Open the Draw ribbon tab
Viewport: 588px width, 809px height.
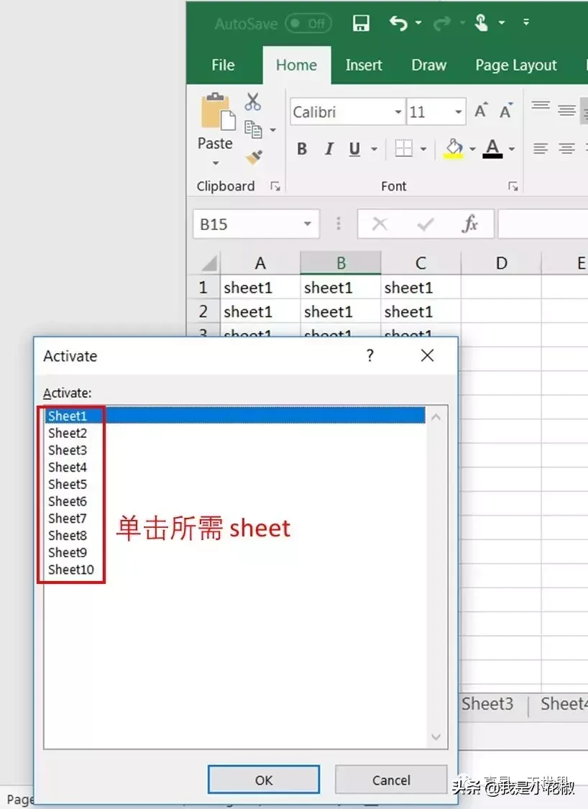428,65
